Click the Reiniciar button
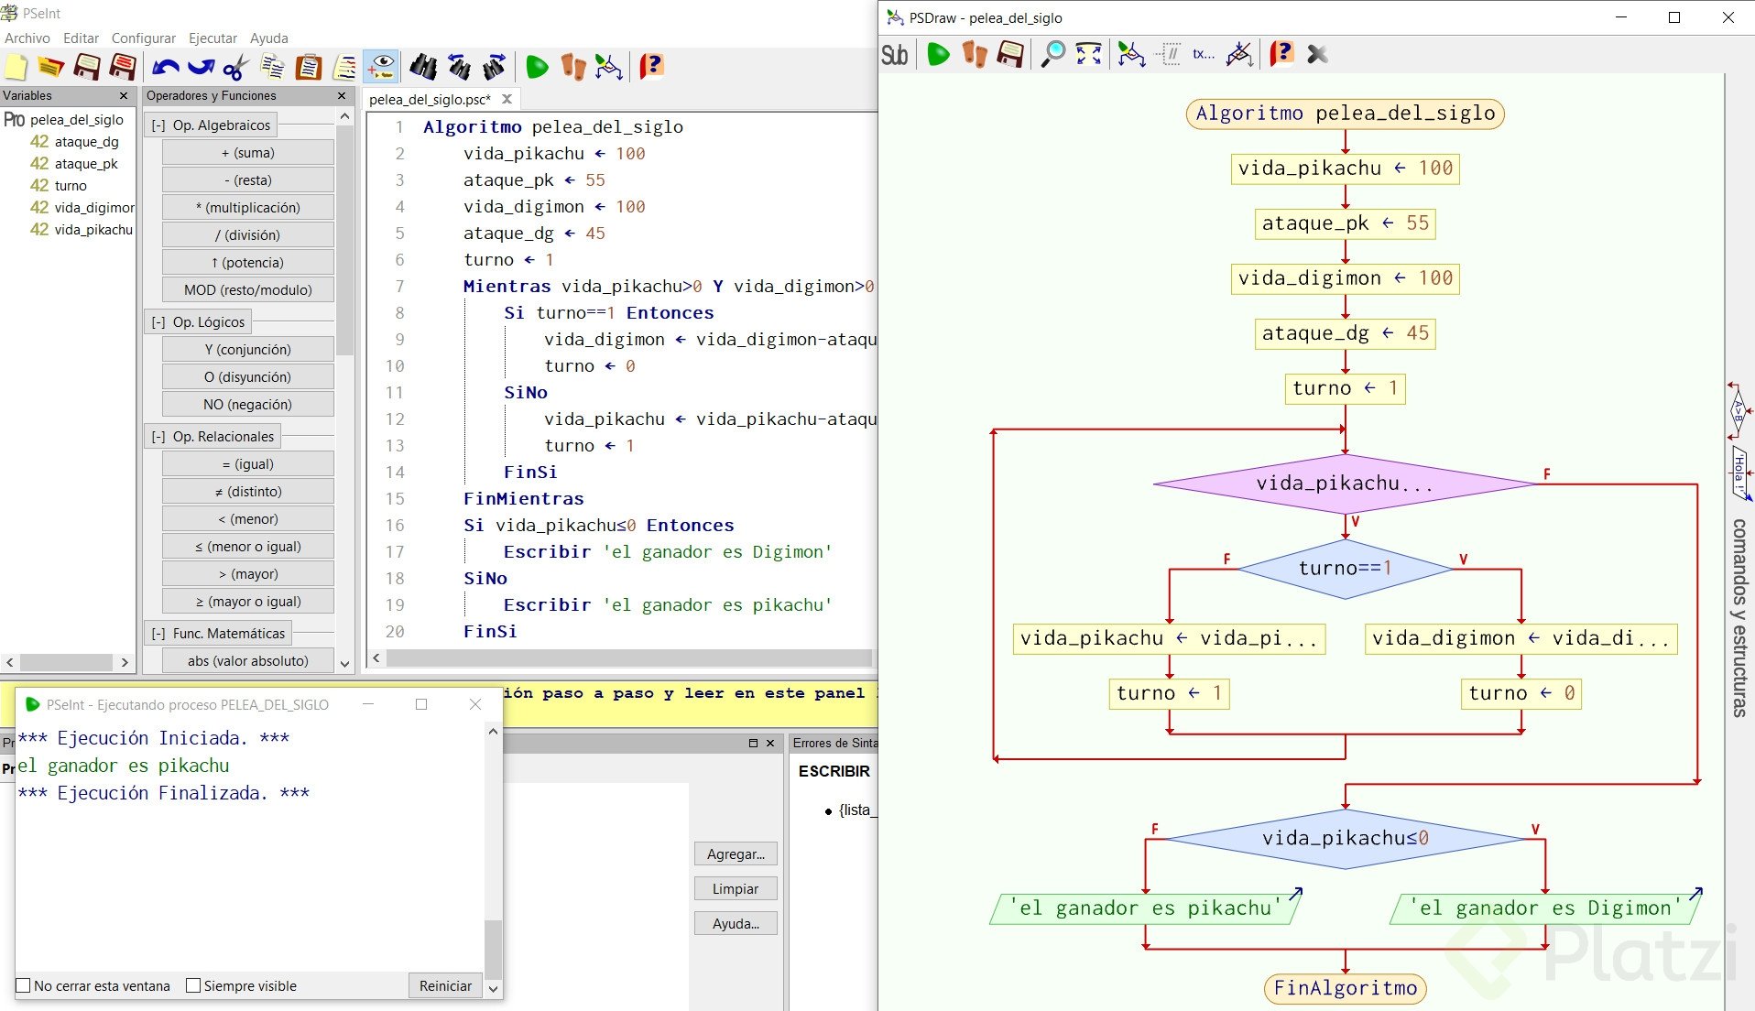This screenshot has width=1755, height=1011. [x=445, y=985]
